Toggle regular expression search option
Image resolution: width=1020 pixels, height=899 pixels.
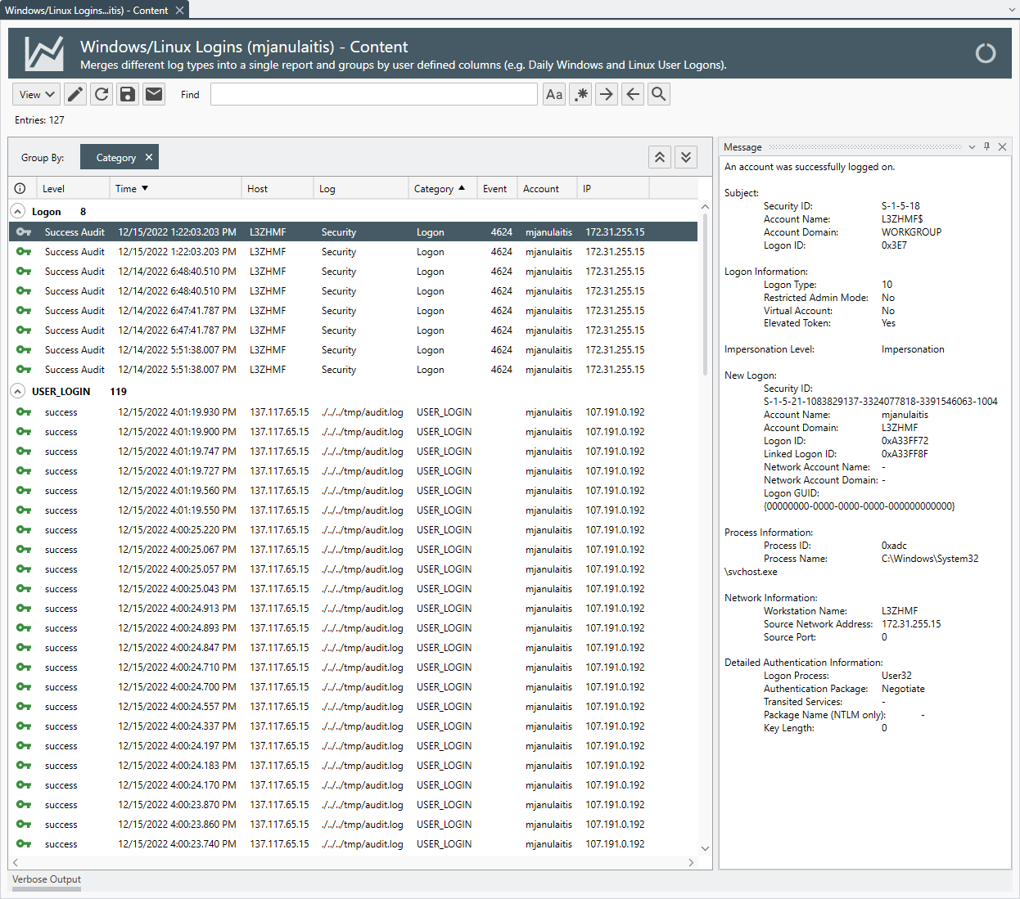pyautogui.click(x=580, y=94)
